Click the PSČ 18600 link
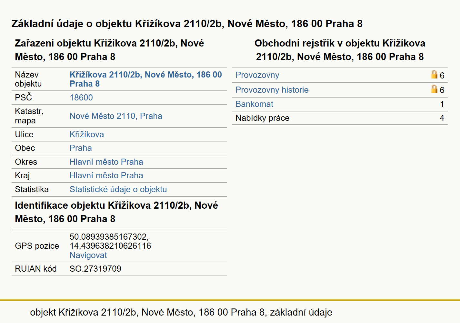The height and width of the screenshot is (323, 460). [x=81, y=98]
